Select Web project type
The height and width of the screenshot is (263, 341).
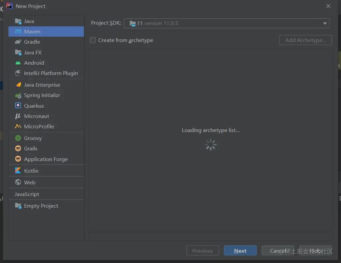[46, 183]
